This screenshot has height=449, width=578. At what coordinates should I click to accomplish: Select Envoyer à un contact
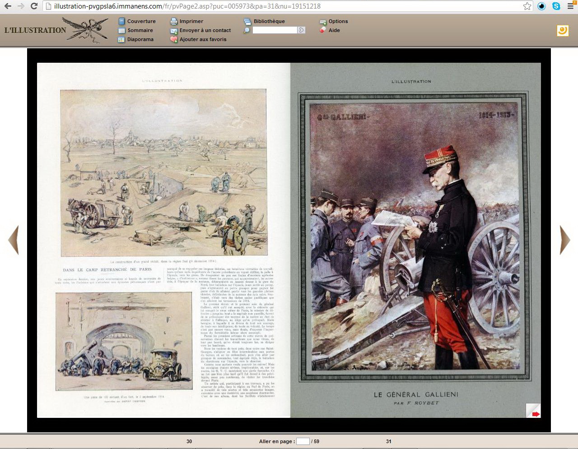205,30
